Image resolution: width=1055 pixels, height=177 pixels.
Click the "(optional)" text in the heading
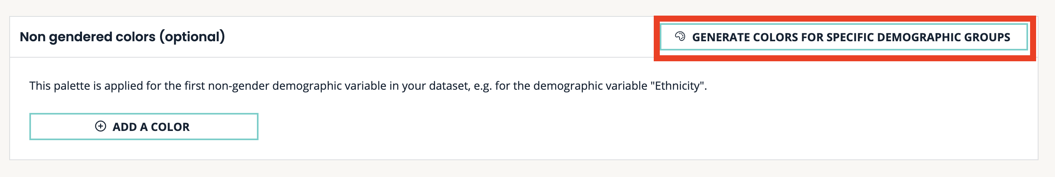(x=192, y=37)
